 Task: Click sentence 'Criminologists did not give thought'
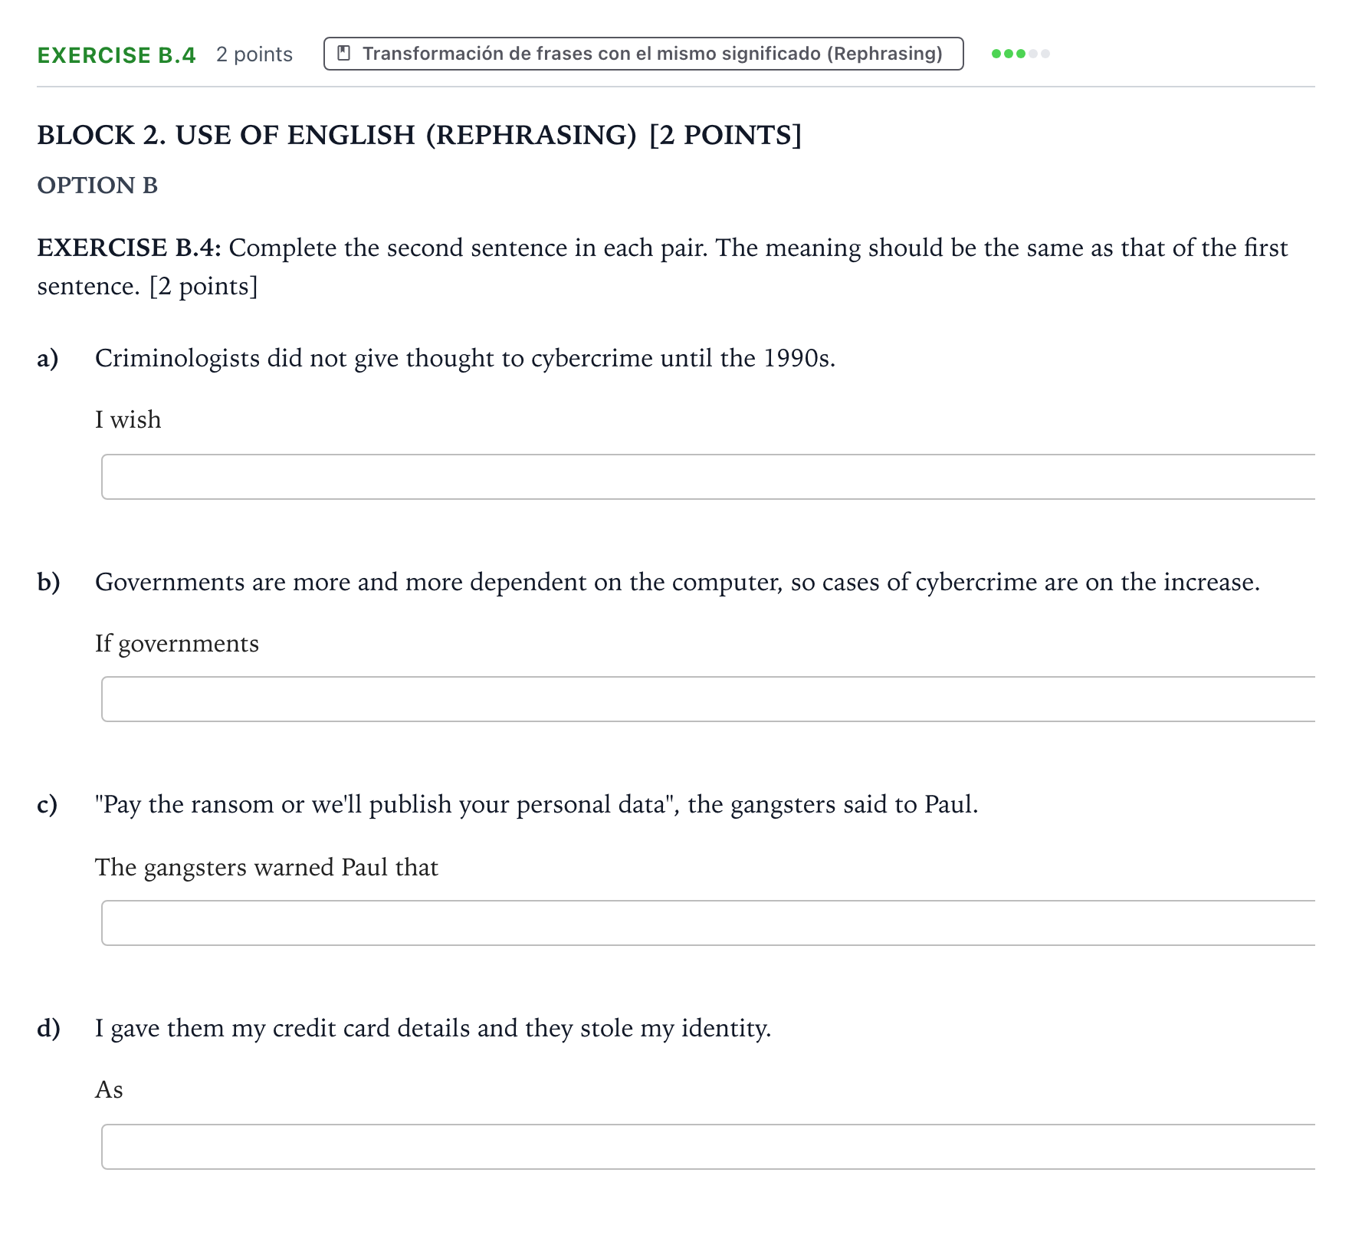(465, 358)
